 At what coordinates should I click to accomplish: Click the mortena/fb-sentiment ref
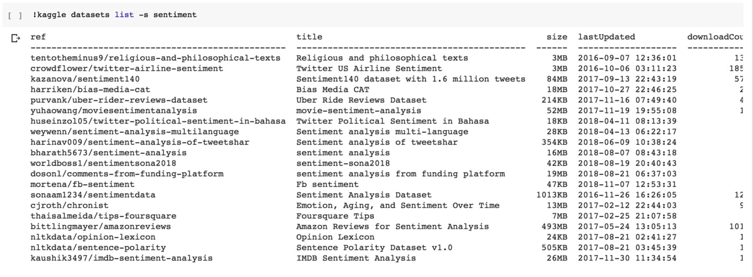tap(82, 184)
